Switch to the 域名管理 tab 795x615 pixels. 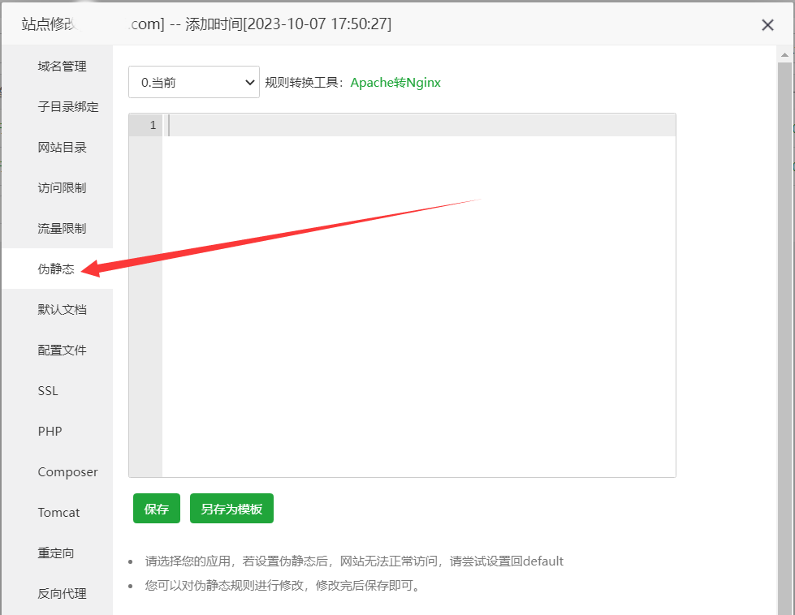[62, 66]
